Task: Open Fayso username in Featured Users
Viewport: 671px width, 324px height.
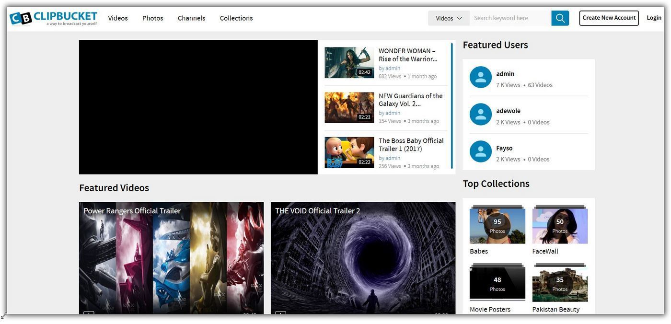Action: point(504,148)
